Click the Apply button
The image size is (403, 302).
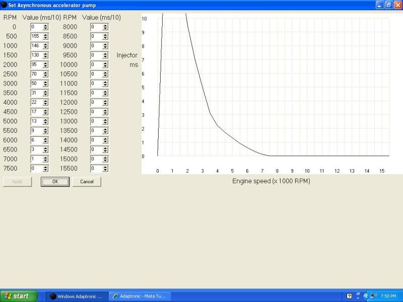[17, 181]
